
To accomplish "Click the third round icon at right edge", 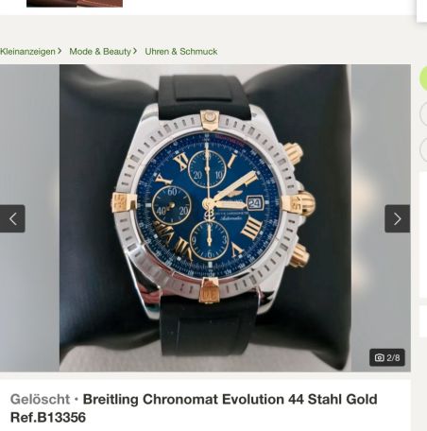I will tap(423, 149).
